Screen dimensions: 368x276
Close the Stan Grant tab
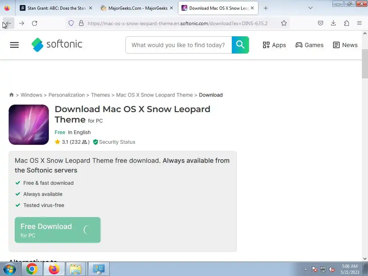tap(90, 8)
